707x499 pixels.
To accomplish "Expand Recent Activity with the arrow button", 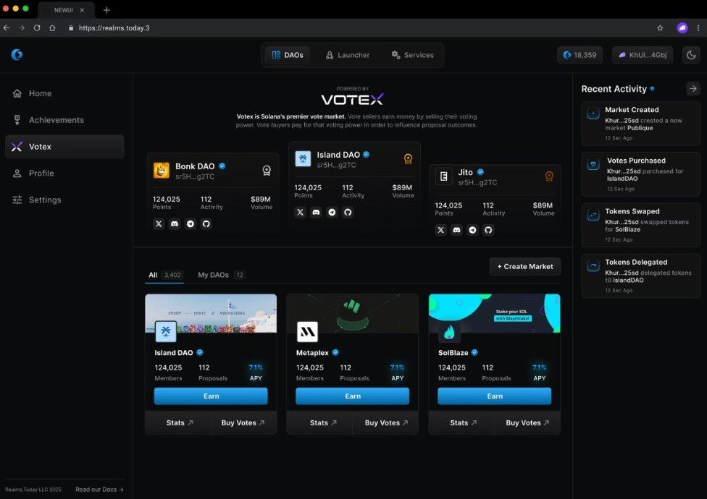I will click(693, 88).
